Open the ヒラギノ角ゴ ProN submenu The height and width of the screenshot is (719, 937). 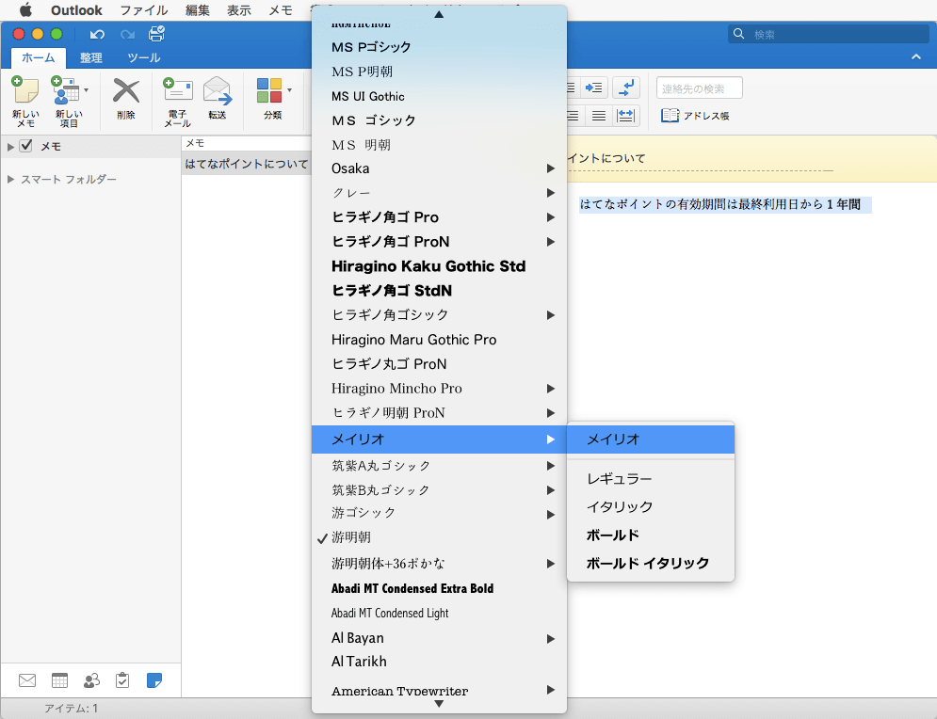click(439, 242)
